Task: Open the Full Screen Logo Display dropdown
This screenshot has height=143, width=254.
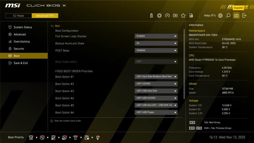Action: [x=156, y=36]
